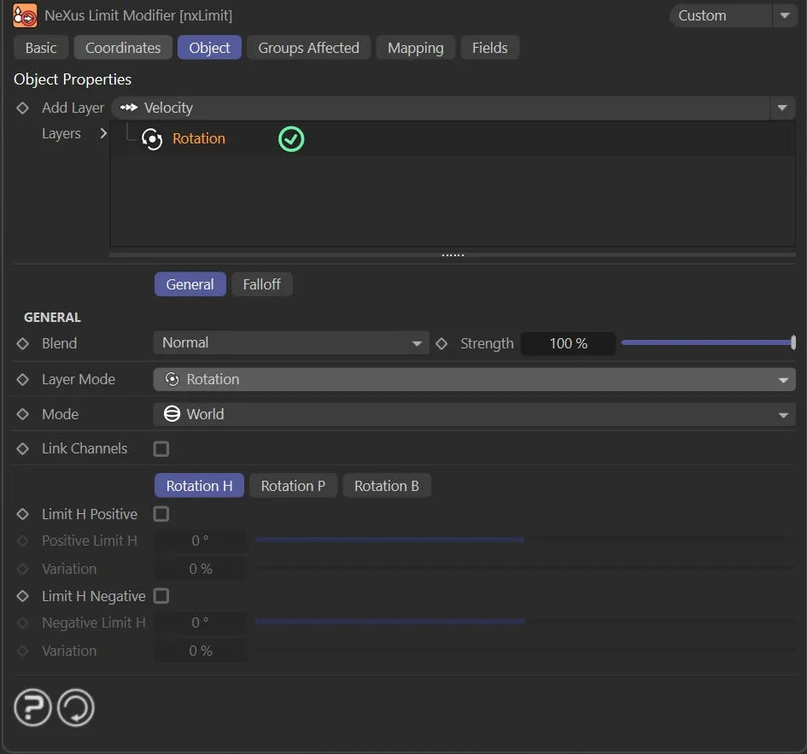Toggle the green checkmark on Rotation layer
807x754 pixels.
(291, 139)
